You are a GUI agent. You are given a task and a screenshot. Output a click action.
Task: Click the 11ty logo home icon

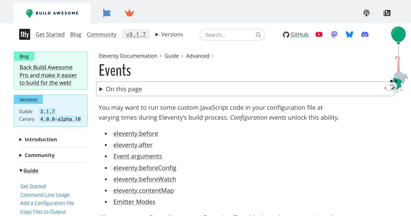[25, 34]
